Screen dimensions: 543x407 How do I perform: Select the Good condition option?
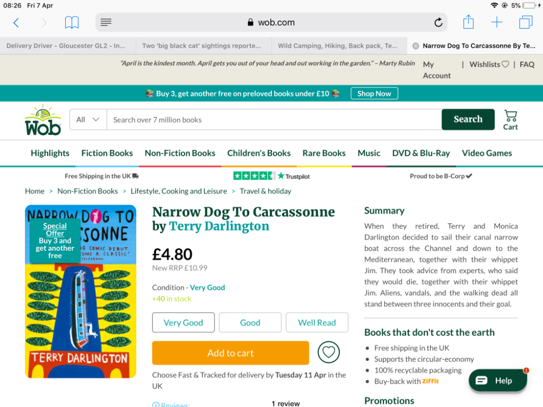tap(250, 322)
